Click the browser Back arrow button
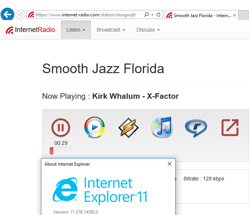Screen dimensions: 249x215 pos(7,14)
